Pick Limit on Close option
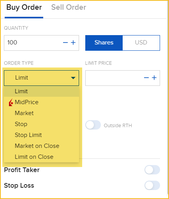Viewport: 169px width, 199px height. tap(41, 157)
